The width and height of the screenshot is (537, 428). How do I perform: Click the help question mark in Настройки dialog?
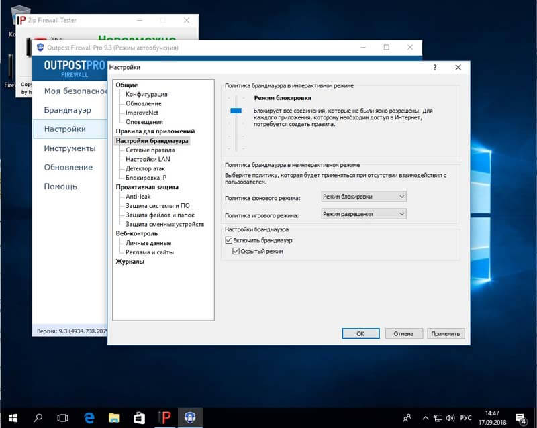(x=434, y=68)
